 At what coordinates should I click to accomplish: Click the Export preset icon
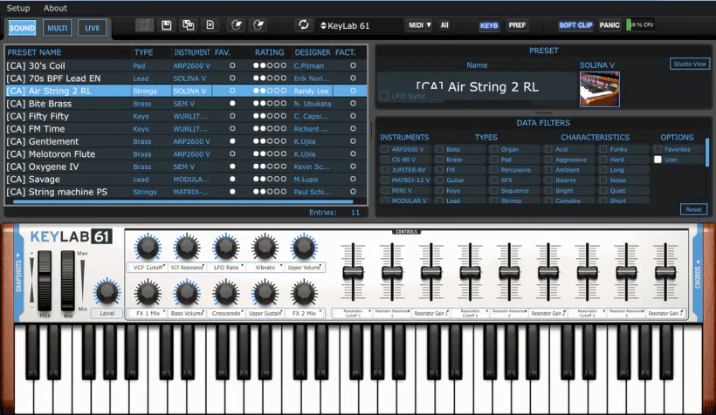(258, 25)
